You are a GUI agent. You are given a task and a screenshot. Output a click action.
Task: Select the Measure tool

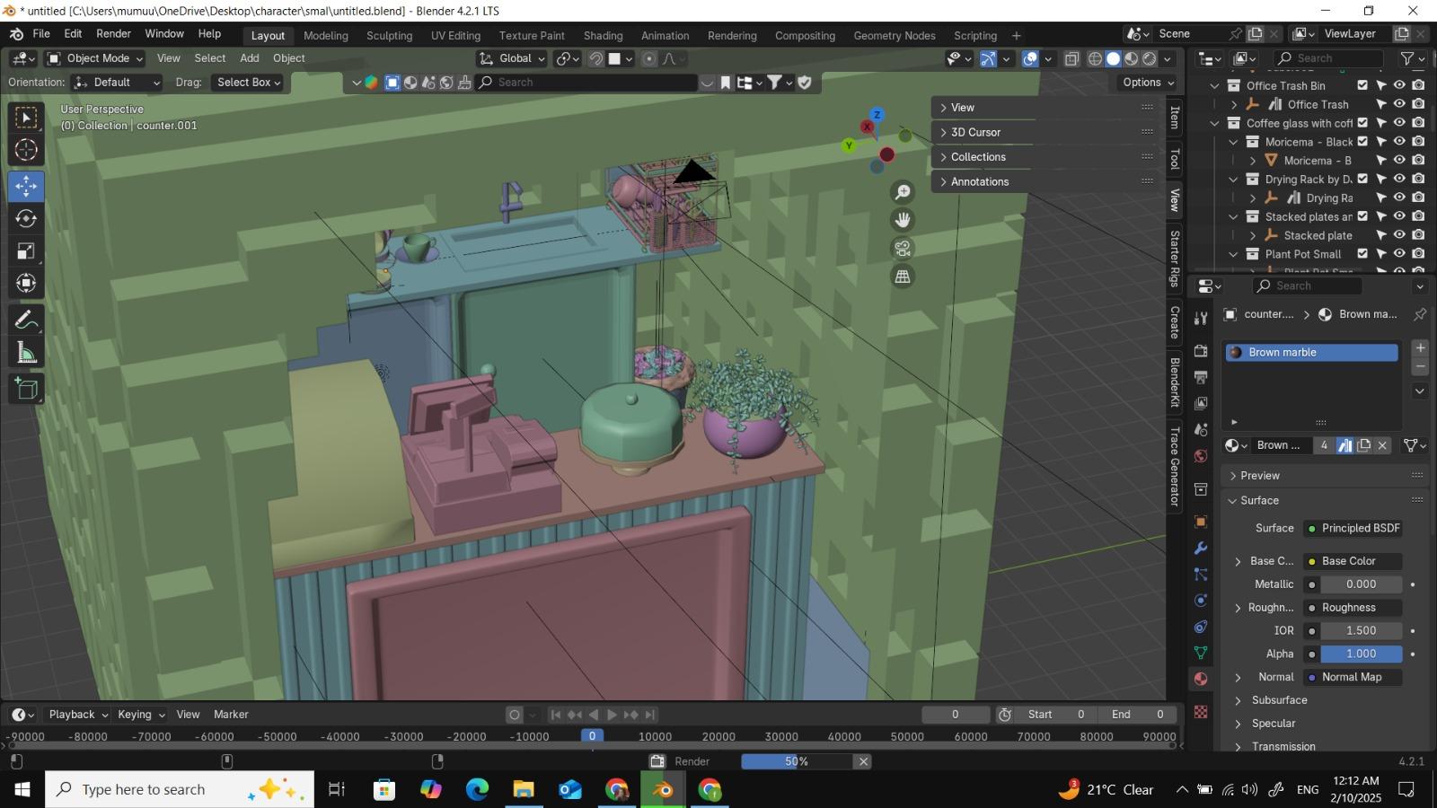pyautogui.click(x=26, y=353)
